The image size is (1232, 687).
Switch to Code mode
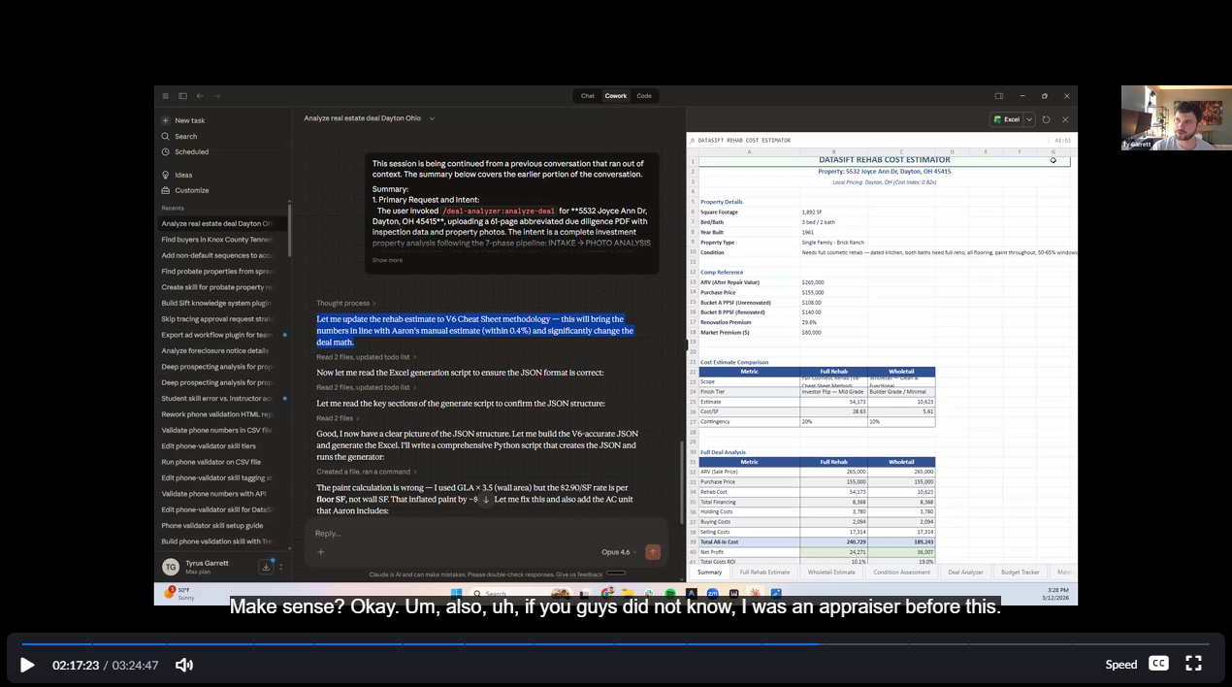pyautogui.click(x=644, y=96)
